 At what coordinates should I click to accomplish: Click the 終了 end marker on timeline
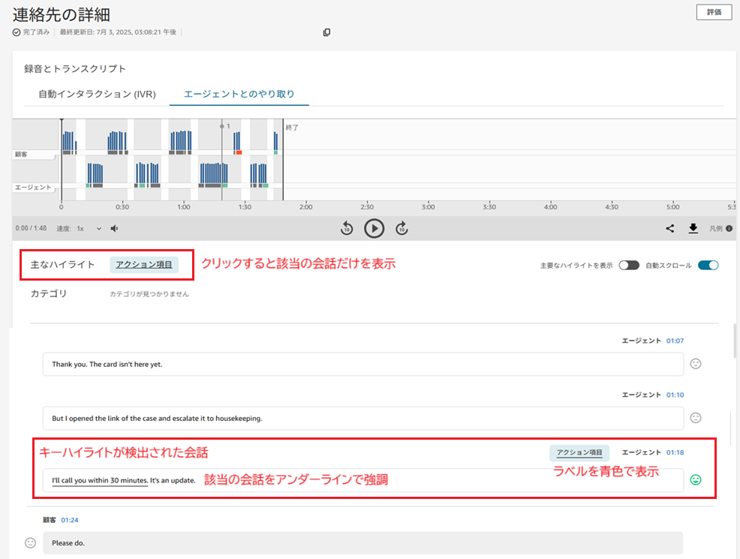[x=292, y=128]
